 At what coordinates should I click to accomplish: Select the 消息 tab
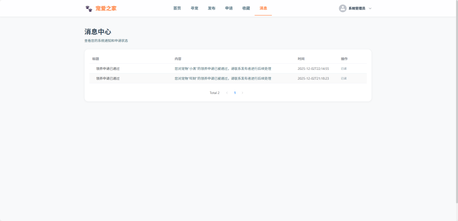coord(263,8)
